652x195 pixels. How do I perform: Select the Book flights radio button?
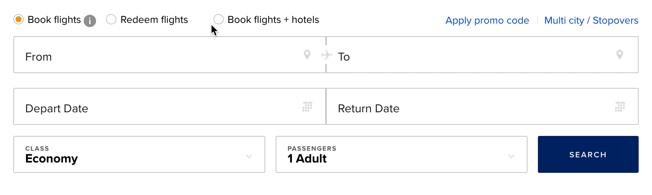click(x=19, y=19)
